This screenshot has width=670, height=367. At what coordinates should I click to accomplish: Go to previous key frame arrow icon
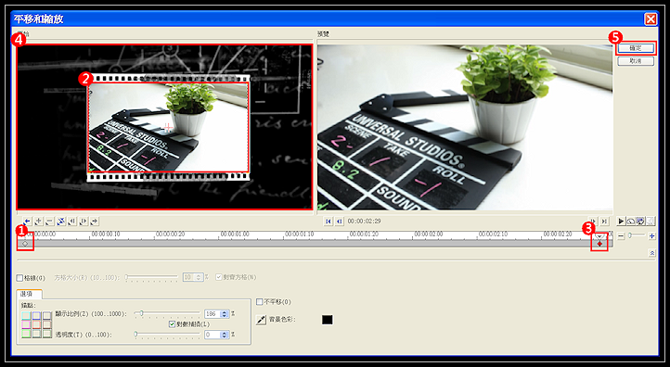(x=27, y=221)
